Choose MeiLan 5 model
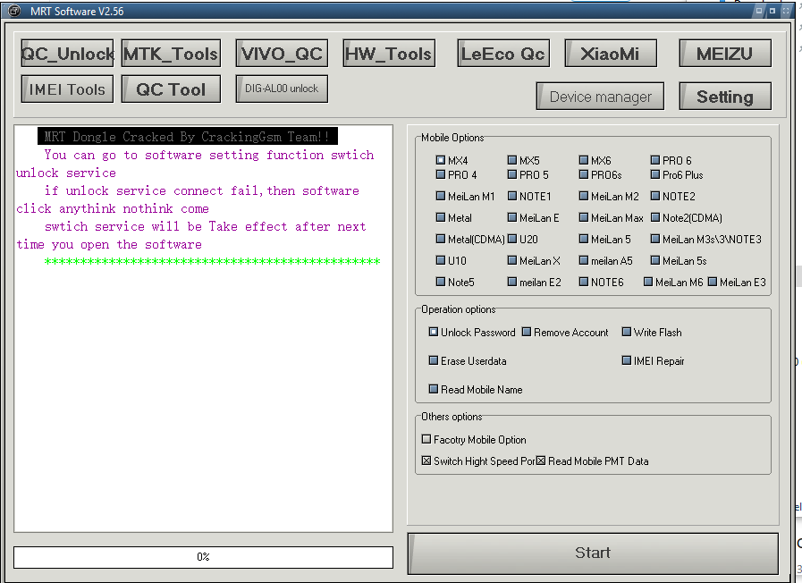This screenshot has width=802, height=583. 605,240
